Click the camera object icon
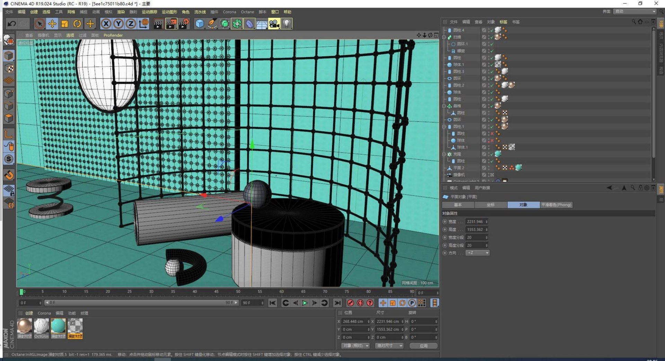 click(274, 24)
